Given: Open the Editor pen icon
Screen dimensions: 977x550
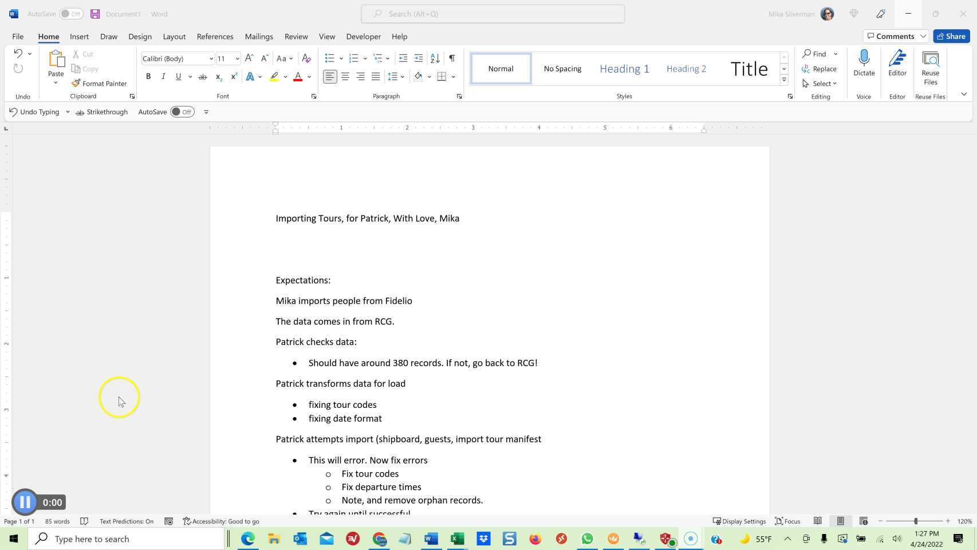Looking at the screenshot, I should pos(897,59).
